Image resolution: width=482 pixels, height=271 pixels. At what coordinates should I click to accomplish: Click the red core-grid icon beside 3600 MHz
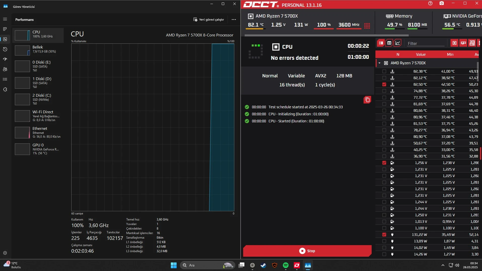[x=367, y=26]
